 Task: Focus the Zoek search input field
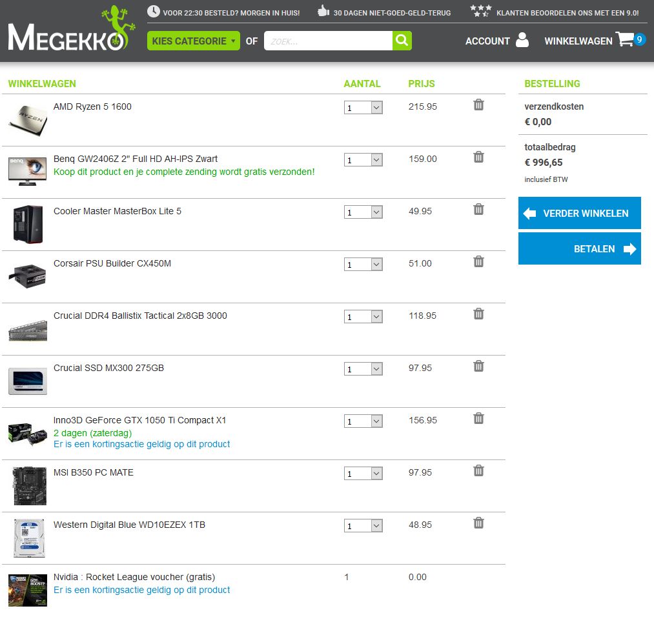click(328, 41)
